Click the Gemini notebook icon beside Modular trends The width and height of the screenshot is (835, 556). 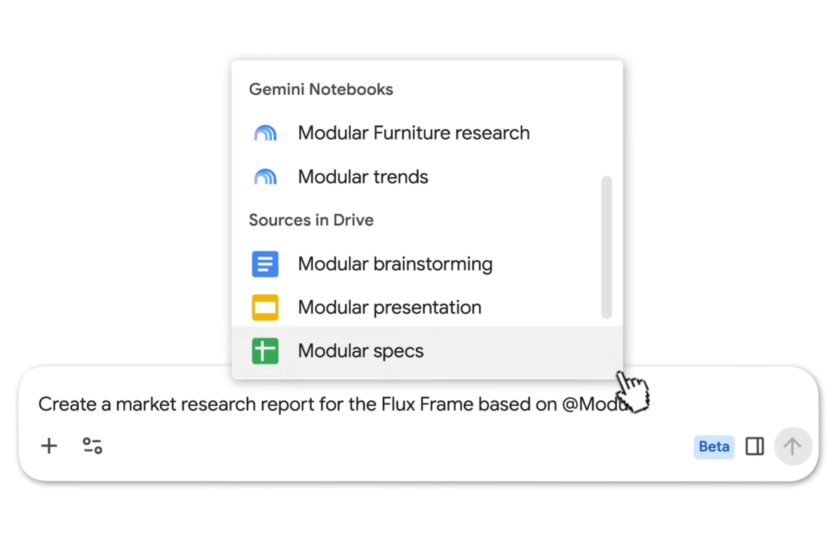click(x=265, y=177)
